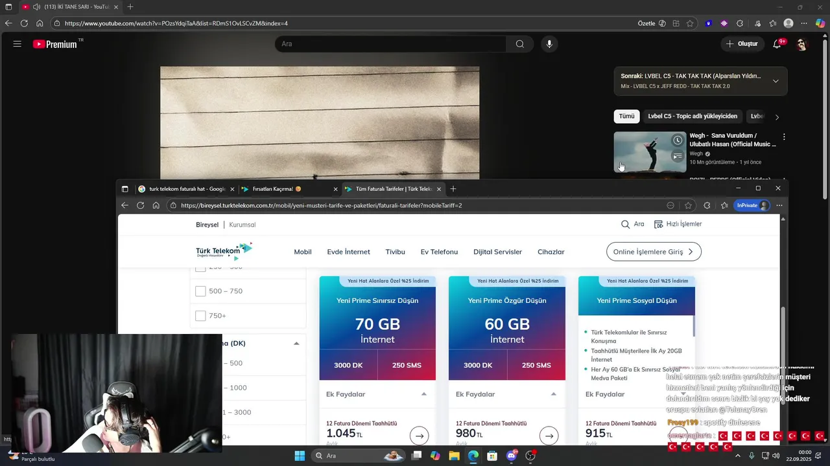The width and height of the screenshot is (830, 466).
Task: Select the Bireysel link
Action: pyautogui.click(x=207, y=225)
